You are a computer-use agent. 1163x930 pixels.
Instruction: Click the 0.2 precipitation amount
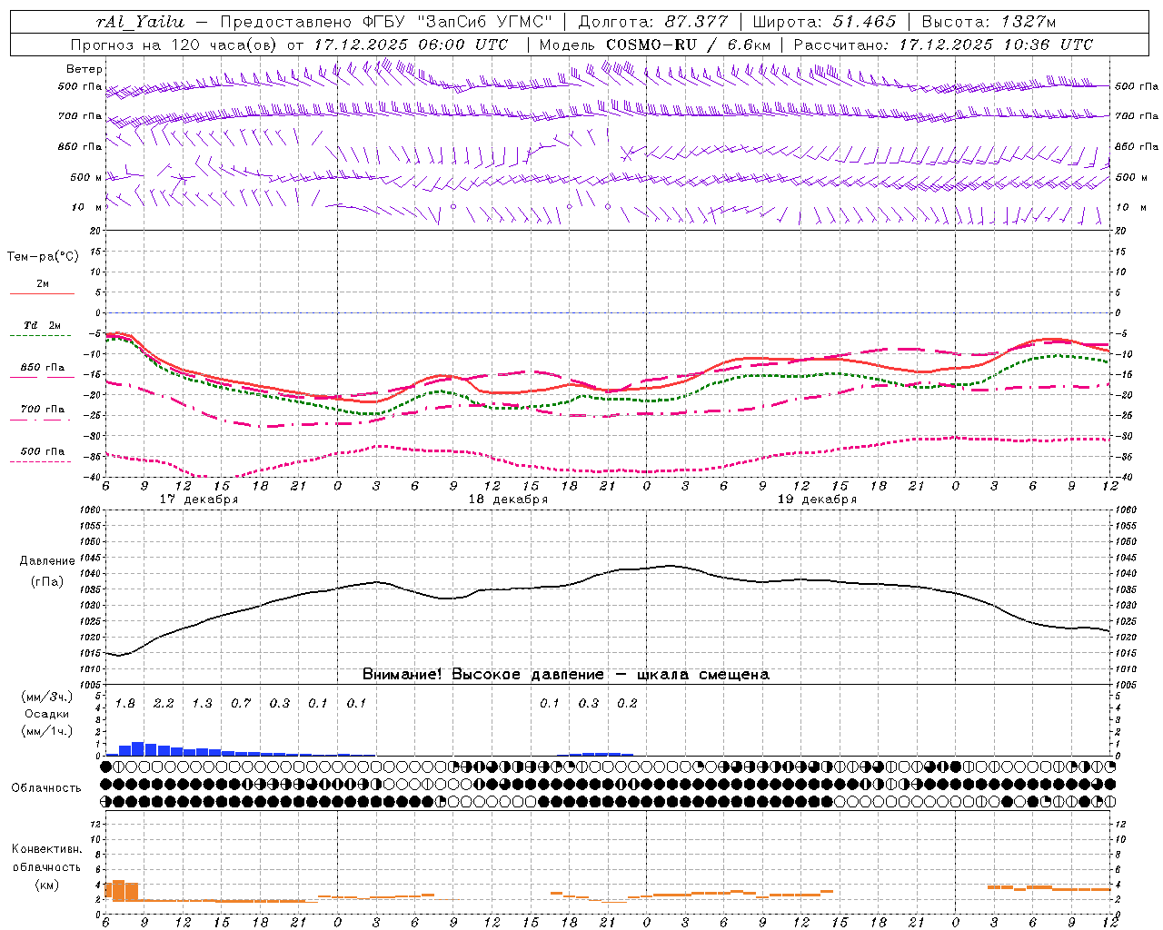tap(628, 704)
